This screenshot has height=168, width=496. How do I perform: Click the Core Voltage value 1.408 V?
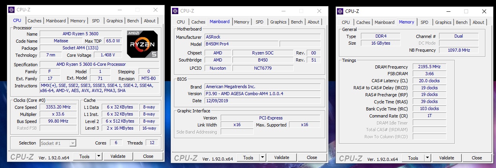pyautogui.click(x=108, y=55)
